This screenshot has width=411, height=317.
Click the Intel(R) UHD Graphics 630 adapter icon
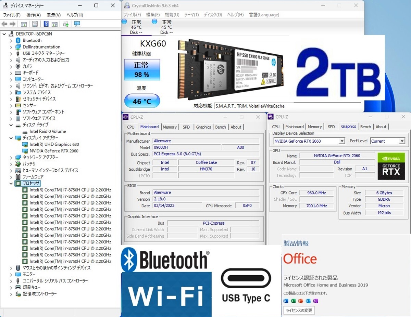pyautogui.click(x=25, y=144)
